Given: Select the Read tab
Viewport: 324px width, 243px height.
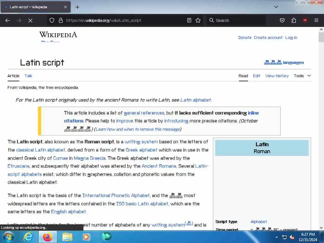Looking at the screenshot, I should (243, 76).
